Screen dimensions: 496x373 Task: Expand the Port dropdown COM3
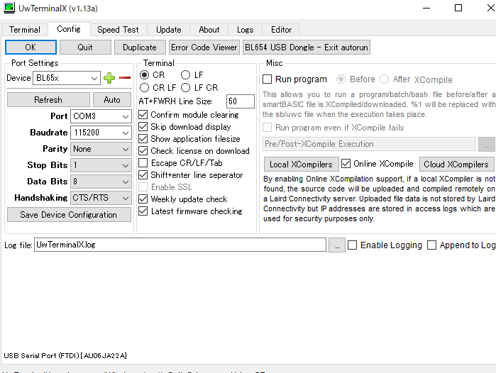pyautogui.click(x=101, y=116)
